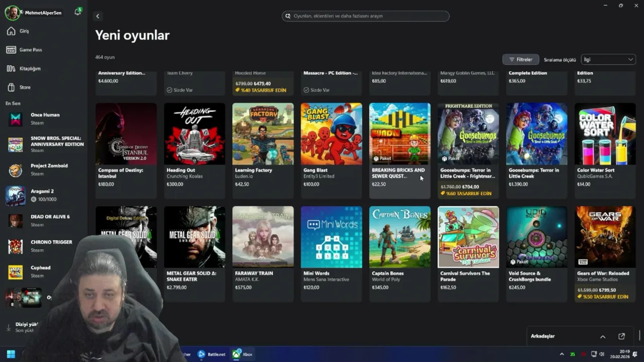Click the taskbar volume icon
The width and height of the screenshot is (644, 362).
601,354
